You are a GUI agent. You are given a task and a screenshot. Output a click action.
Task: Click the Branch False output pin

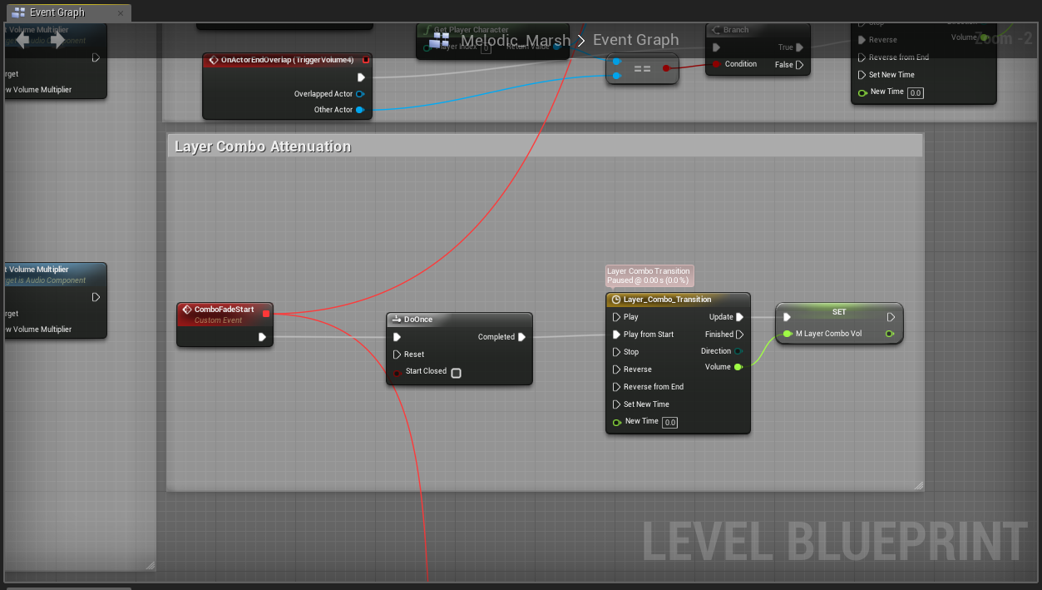[800, 65]
